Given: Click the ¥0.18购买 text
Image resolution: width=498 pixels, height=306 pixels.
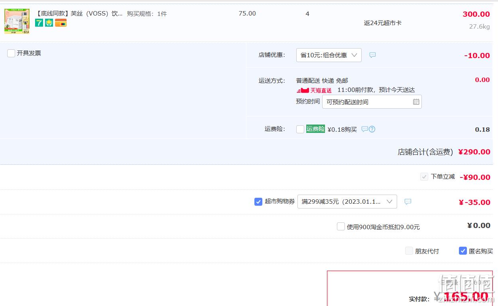Looking at the screenshot, I should pyautogui.click(x=342, y=129).
